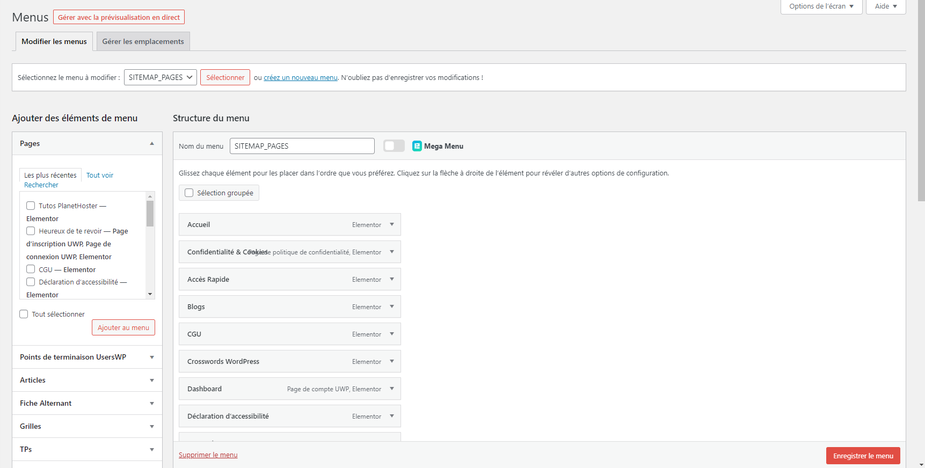Image resolution: width=925 pixels, height=468 pixels.
Task: Click the Pages list scrollbar thumb
Action: point(150,214)
